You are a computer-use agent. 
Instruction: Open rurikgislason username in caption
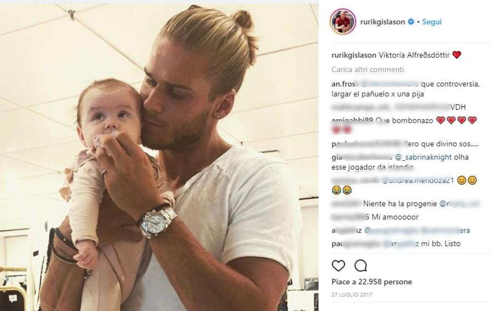[353, 55]
